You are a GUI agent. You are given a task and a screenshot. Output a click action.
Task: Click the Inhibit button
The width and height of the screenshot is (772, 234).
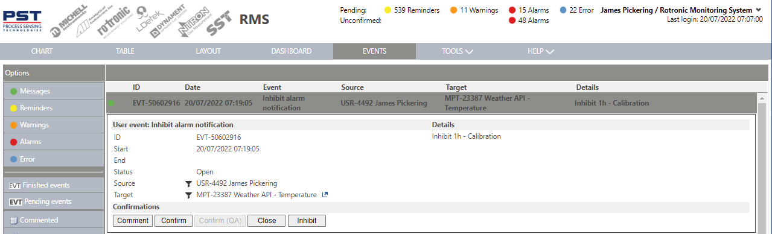click(307, 221)
